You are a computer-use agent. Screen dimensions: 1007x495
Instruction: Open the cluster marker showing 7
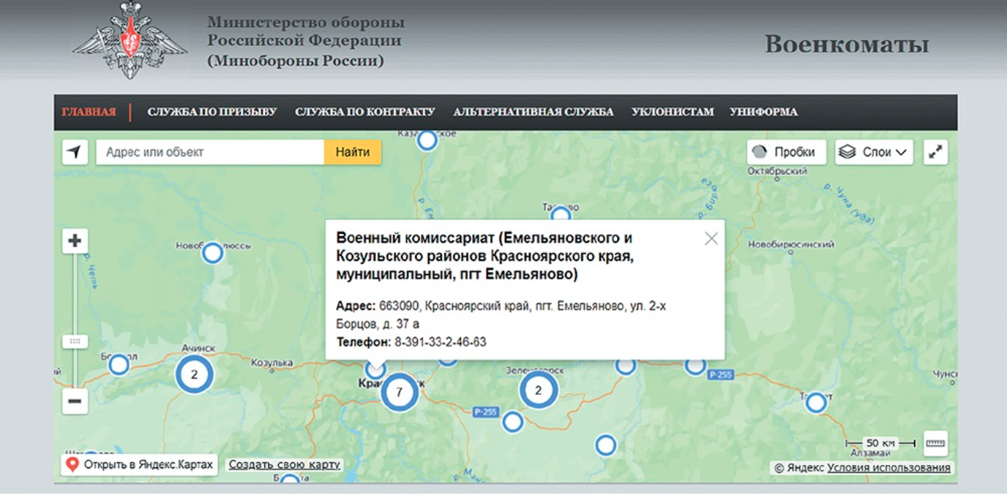(399, 392)
